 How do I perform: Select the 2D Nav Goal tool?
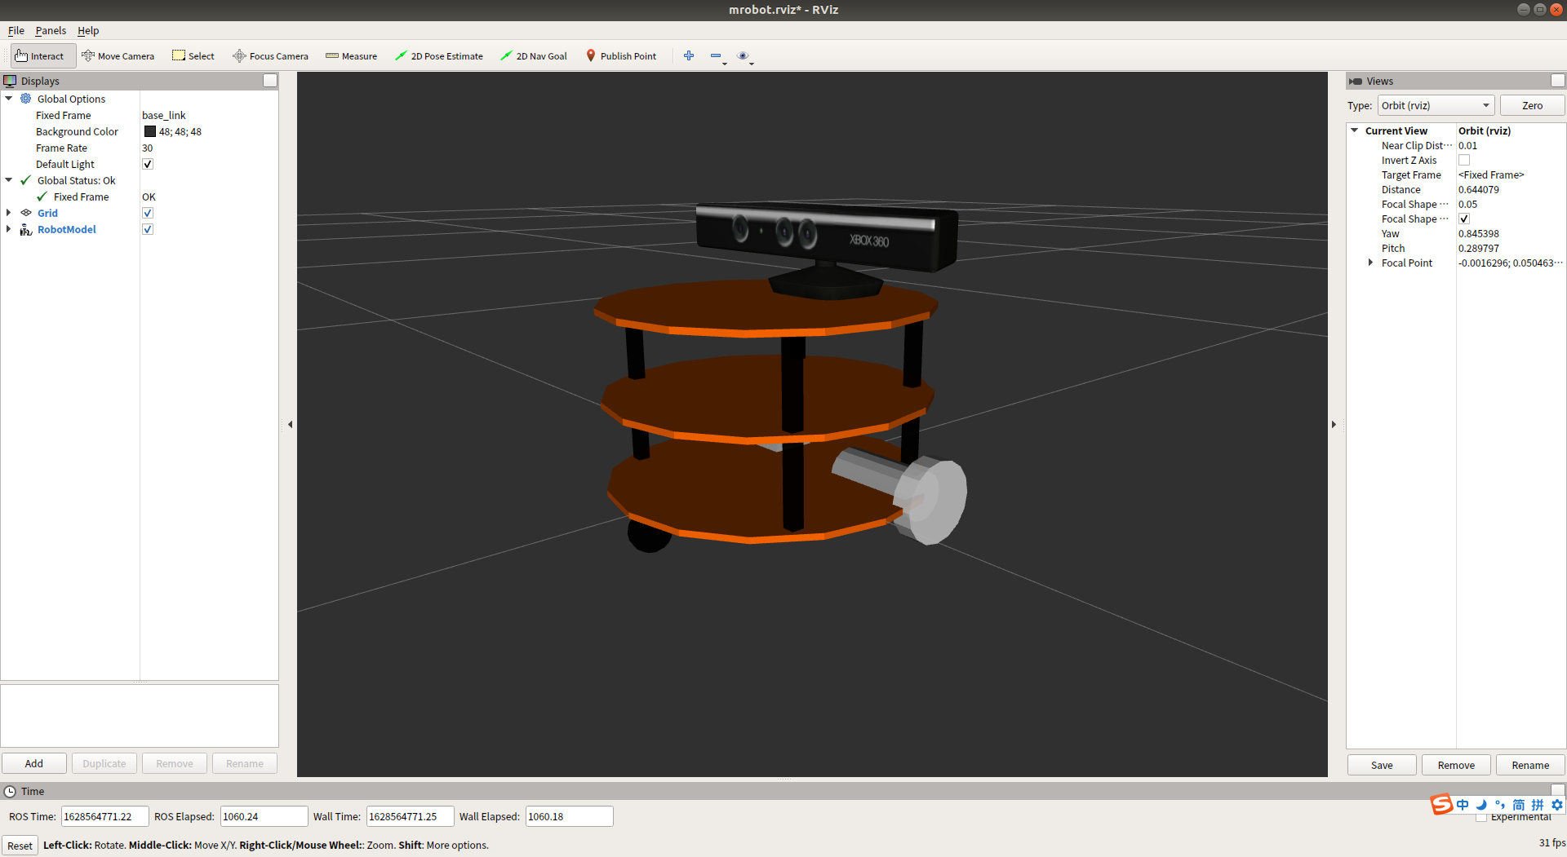click(x=534, y=56)
